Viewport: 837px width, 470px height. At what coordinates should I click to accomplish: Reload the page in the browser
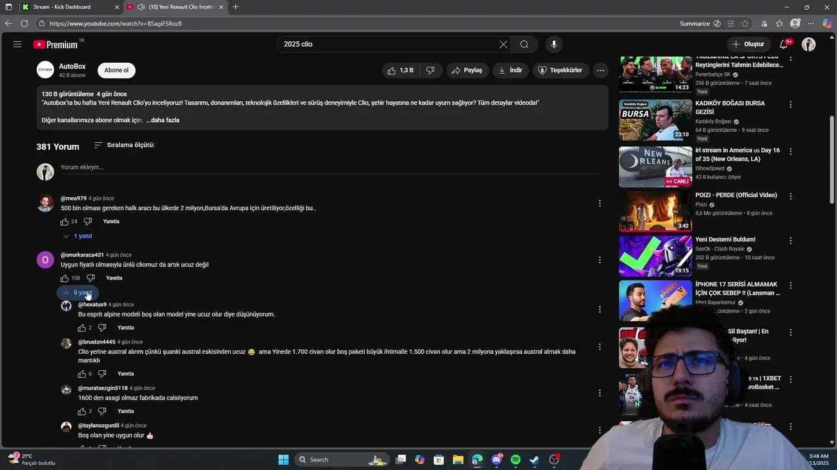[x=24, y=23]
